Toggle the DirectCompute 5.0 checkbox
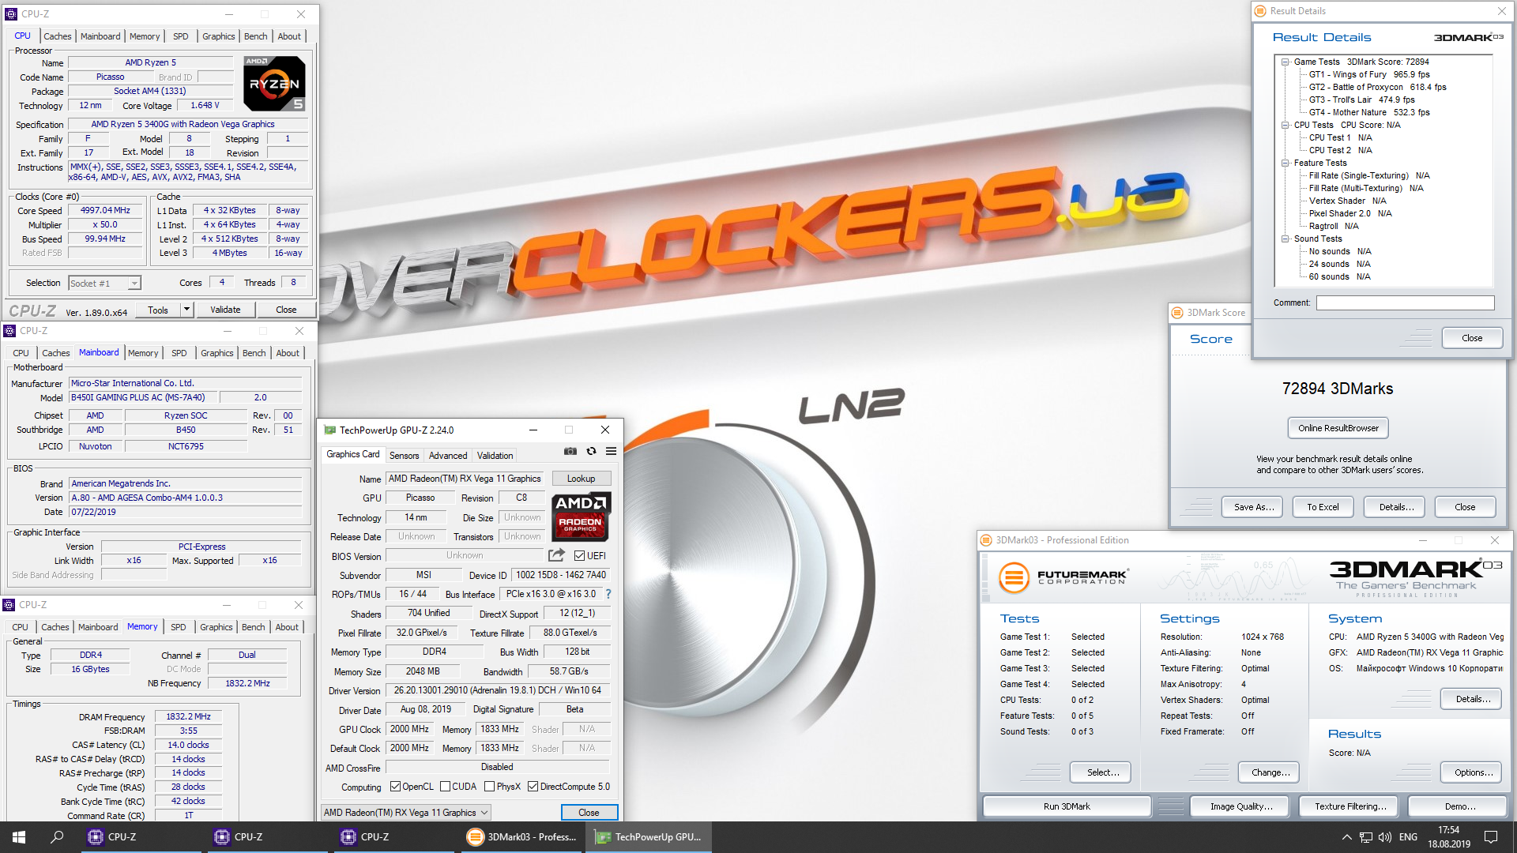The image size is (1517, 853). [x=533, y=787]
